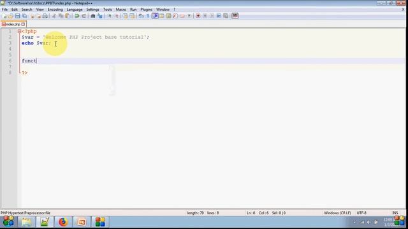This screenshot has height=229, width=408.
Task: Open the Tools menu
Action: click(x=108, y=10)
